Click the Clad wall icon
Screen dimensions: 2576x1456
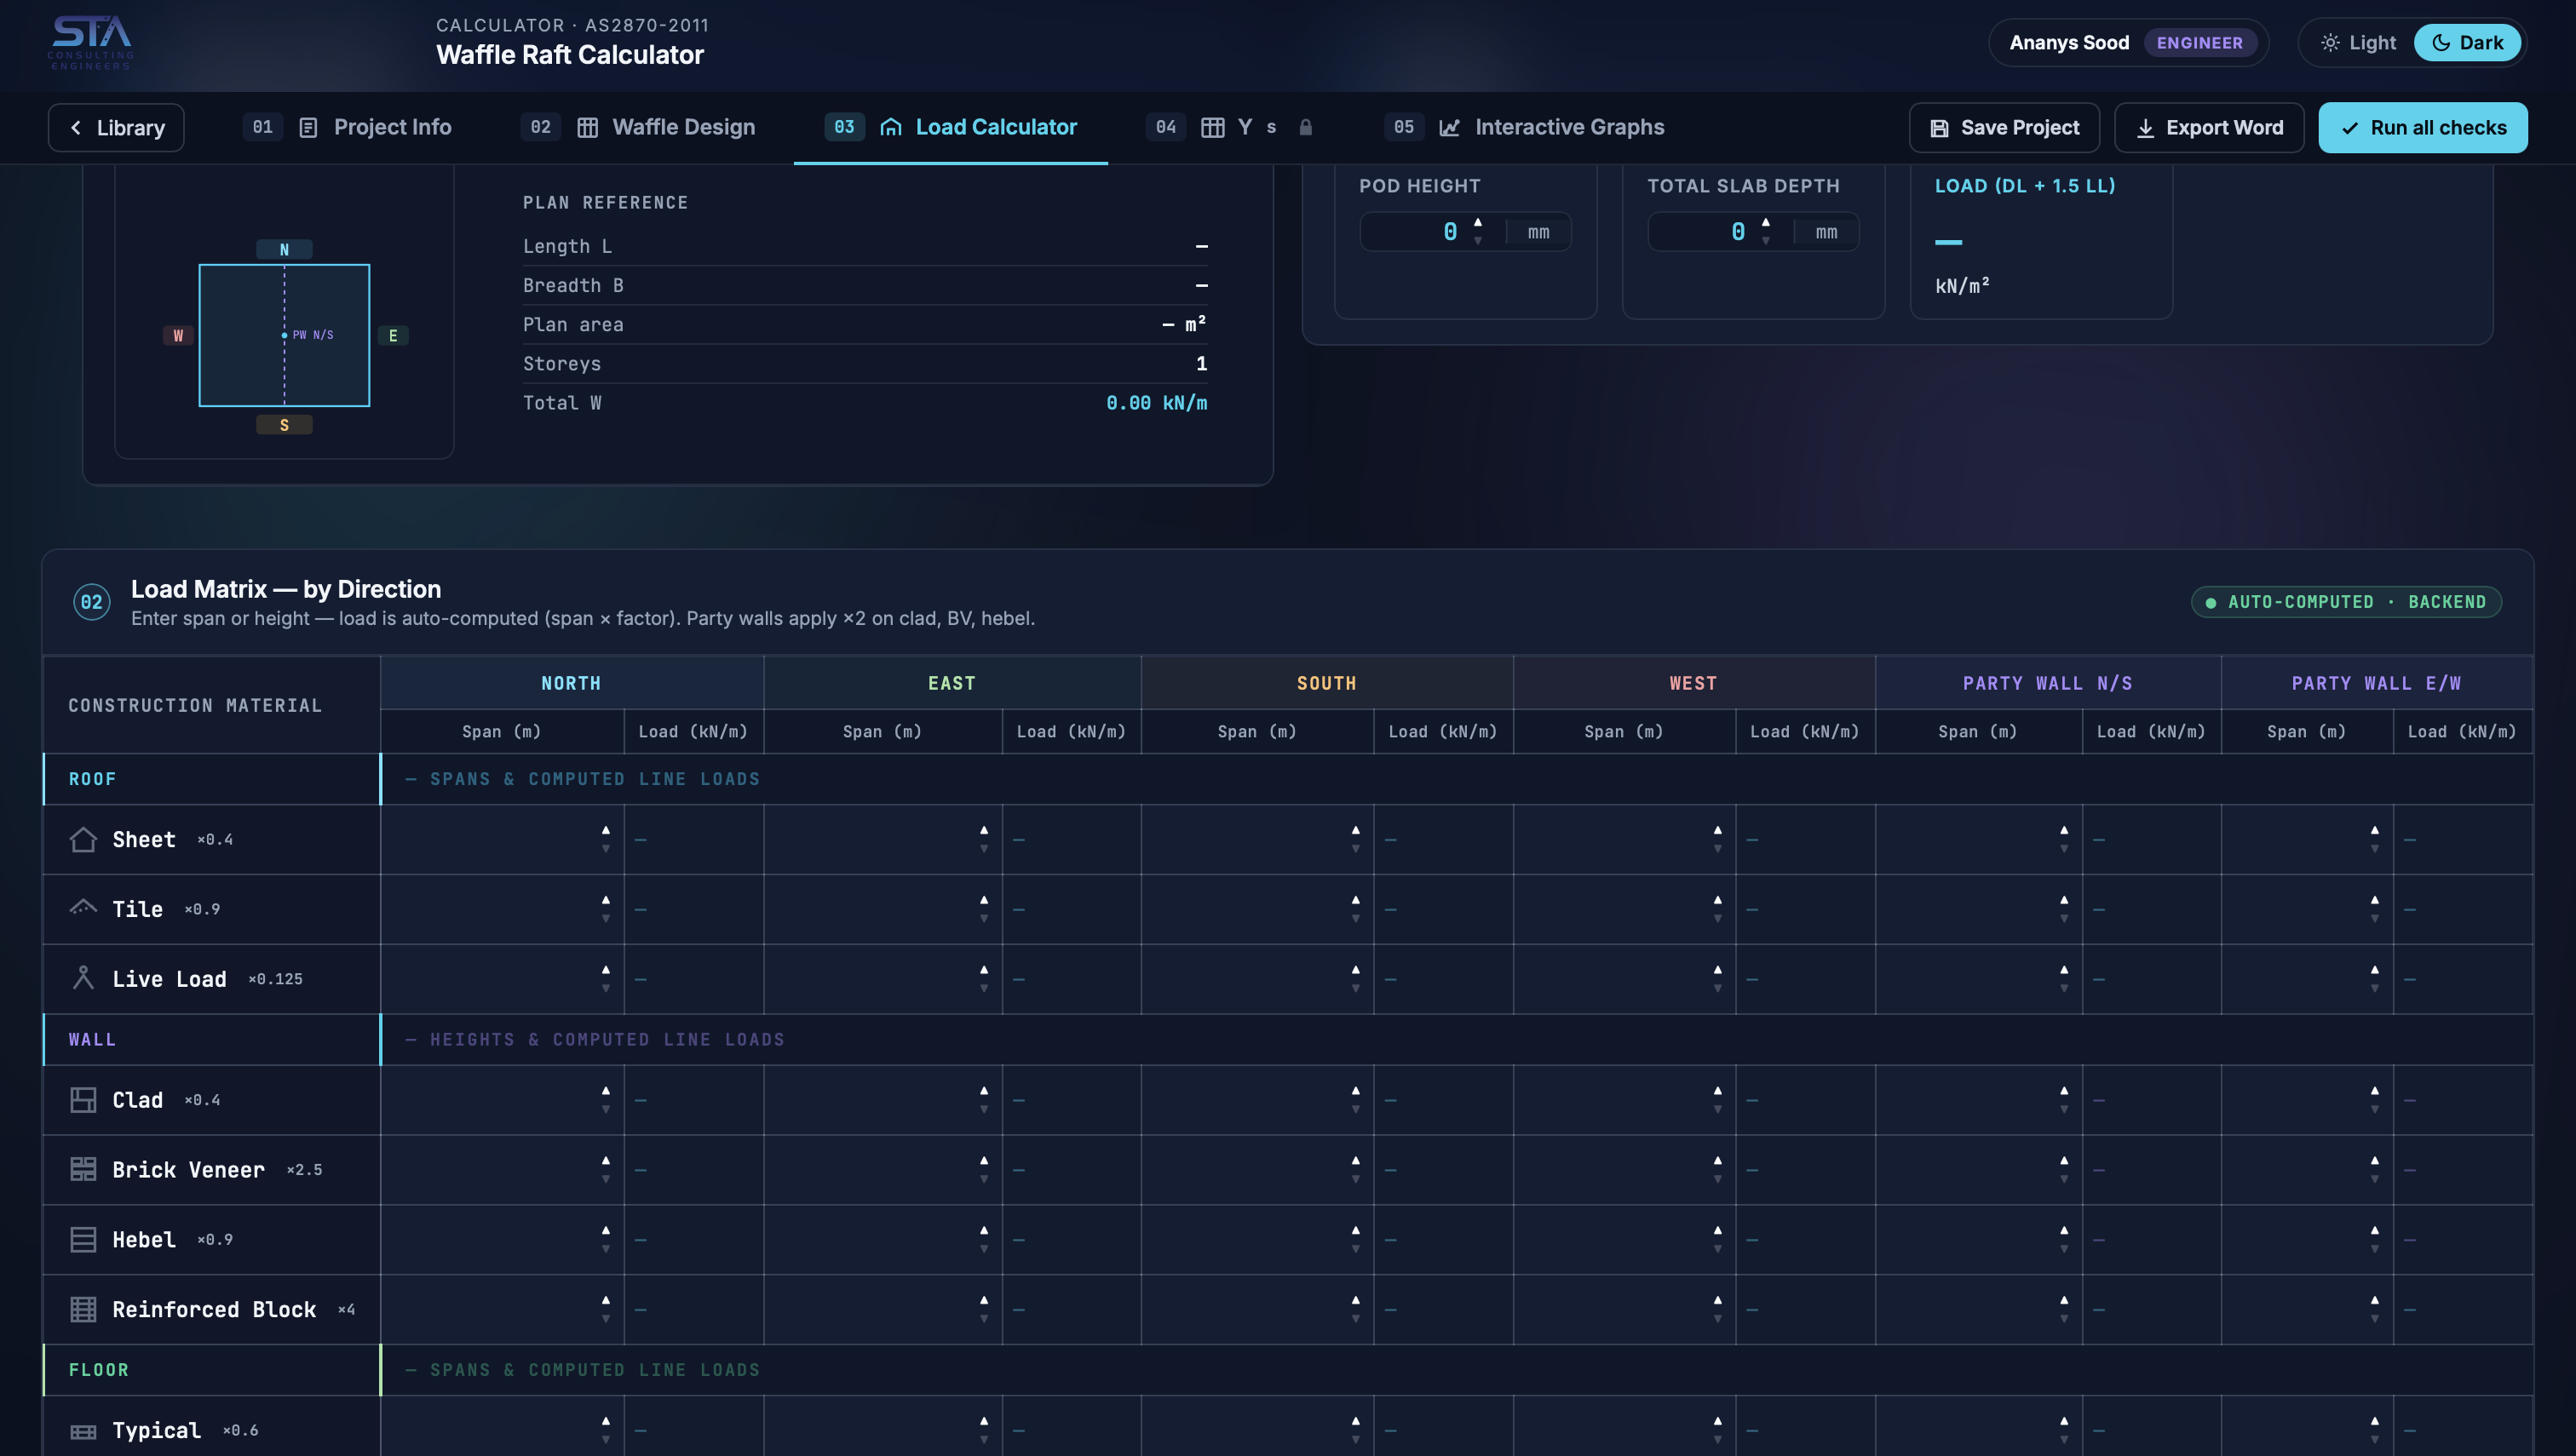pos(83,1099)
